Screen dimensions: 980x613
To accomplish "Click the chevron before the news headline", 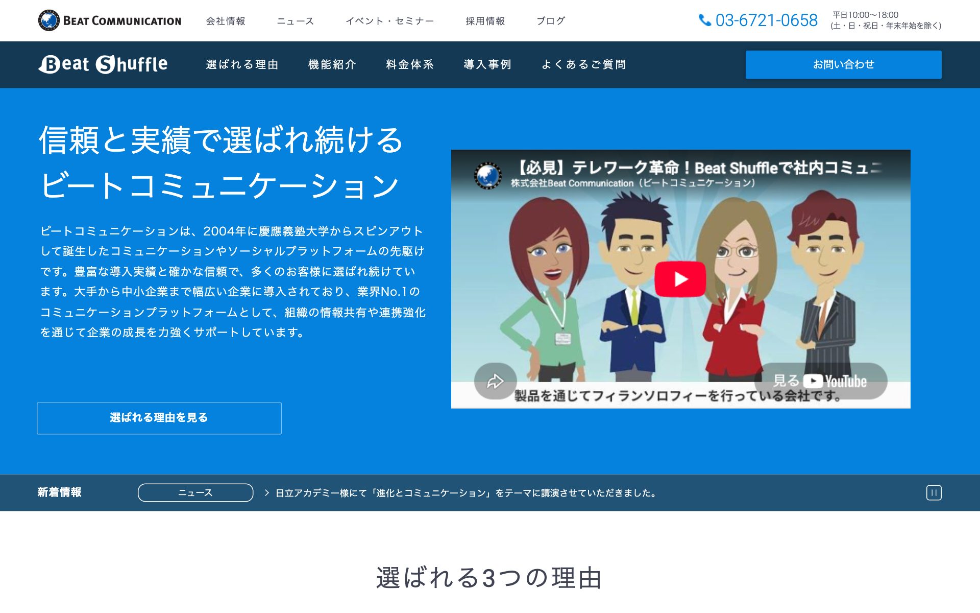I will coord(266,493).
